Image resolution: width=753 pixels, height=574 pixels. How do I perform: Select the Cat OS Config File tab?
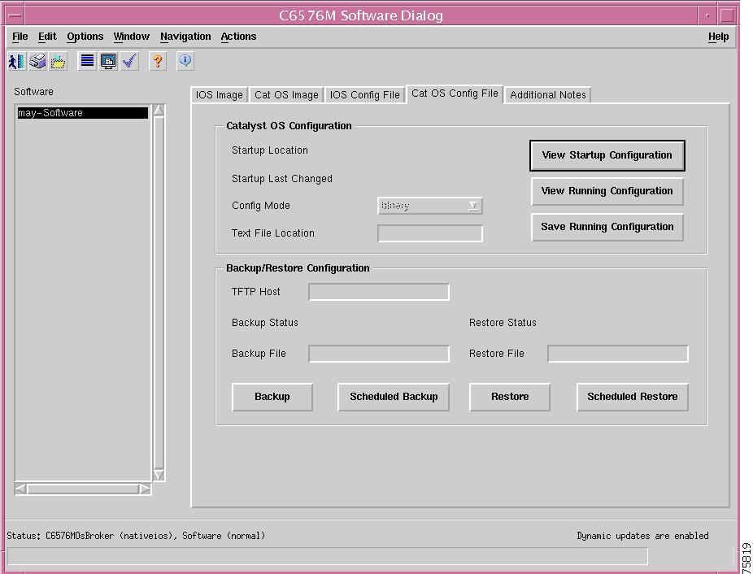455,93
